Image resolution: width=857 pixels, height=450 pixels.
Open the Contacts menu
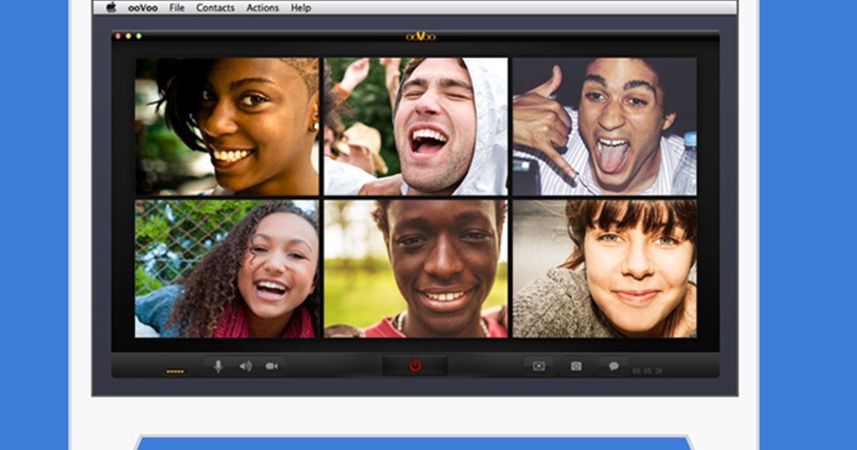(x=215, y=8)
